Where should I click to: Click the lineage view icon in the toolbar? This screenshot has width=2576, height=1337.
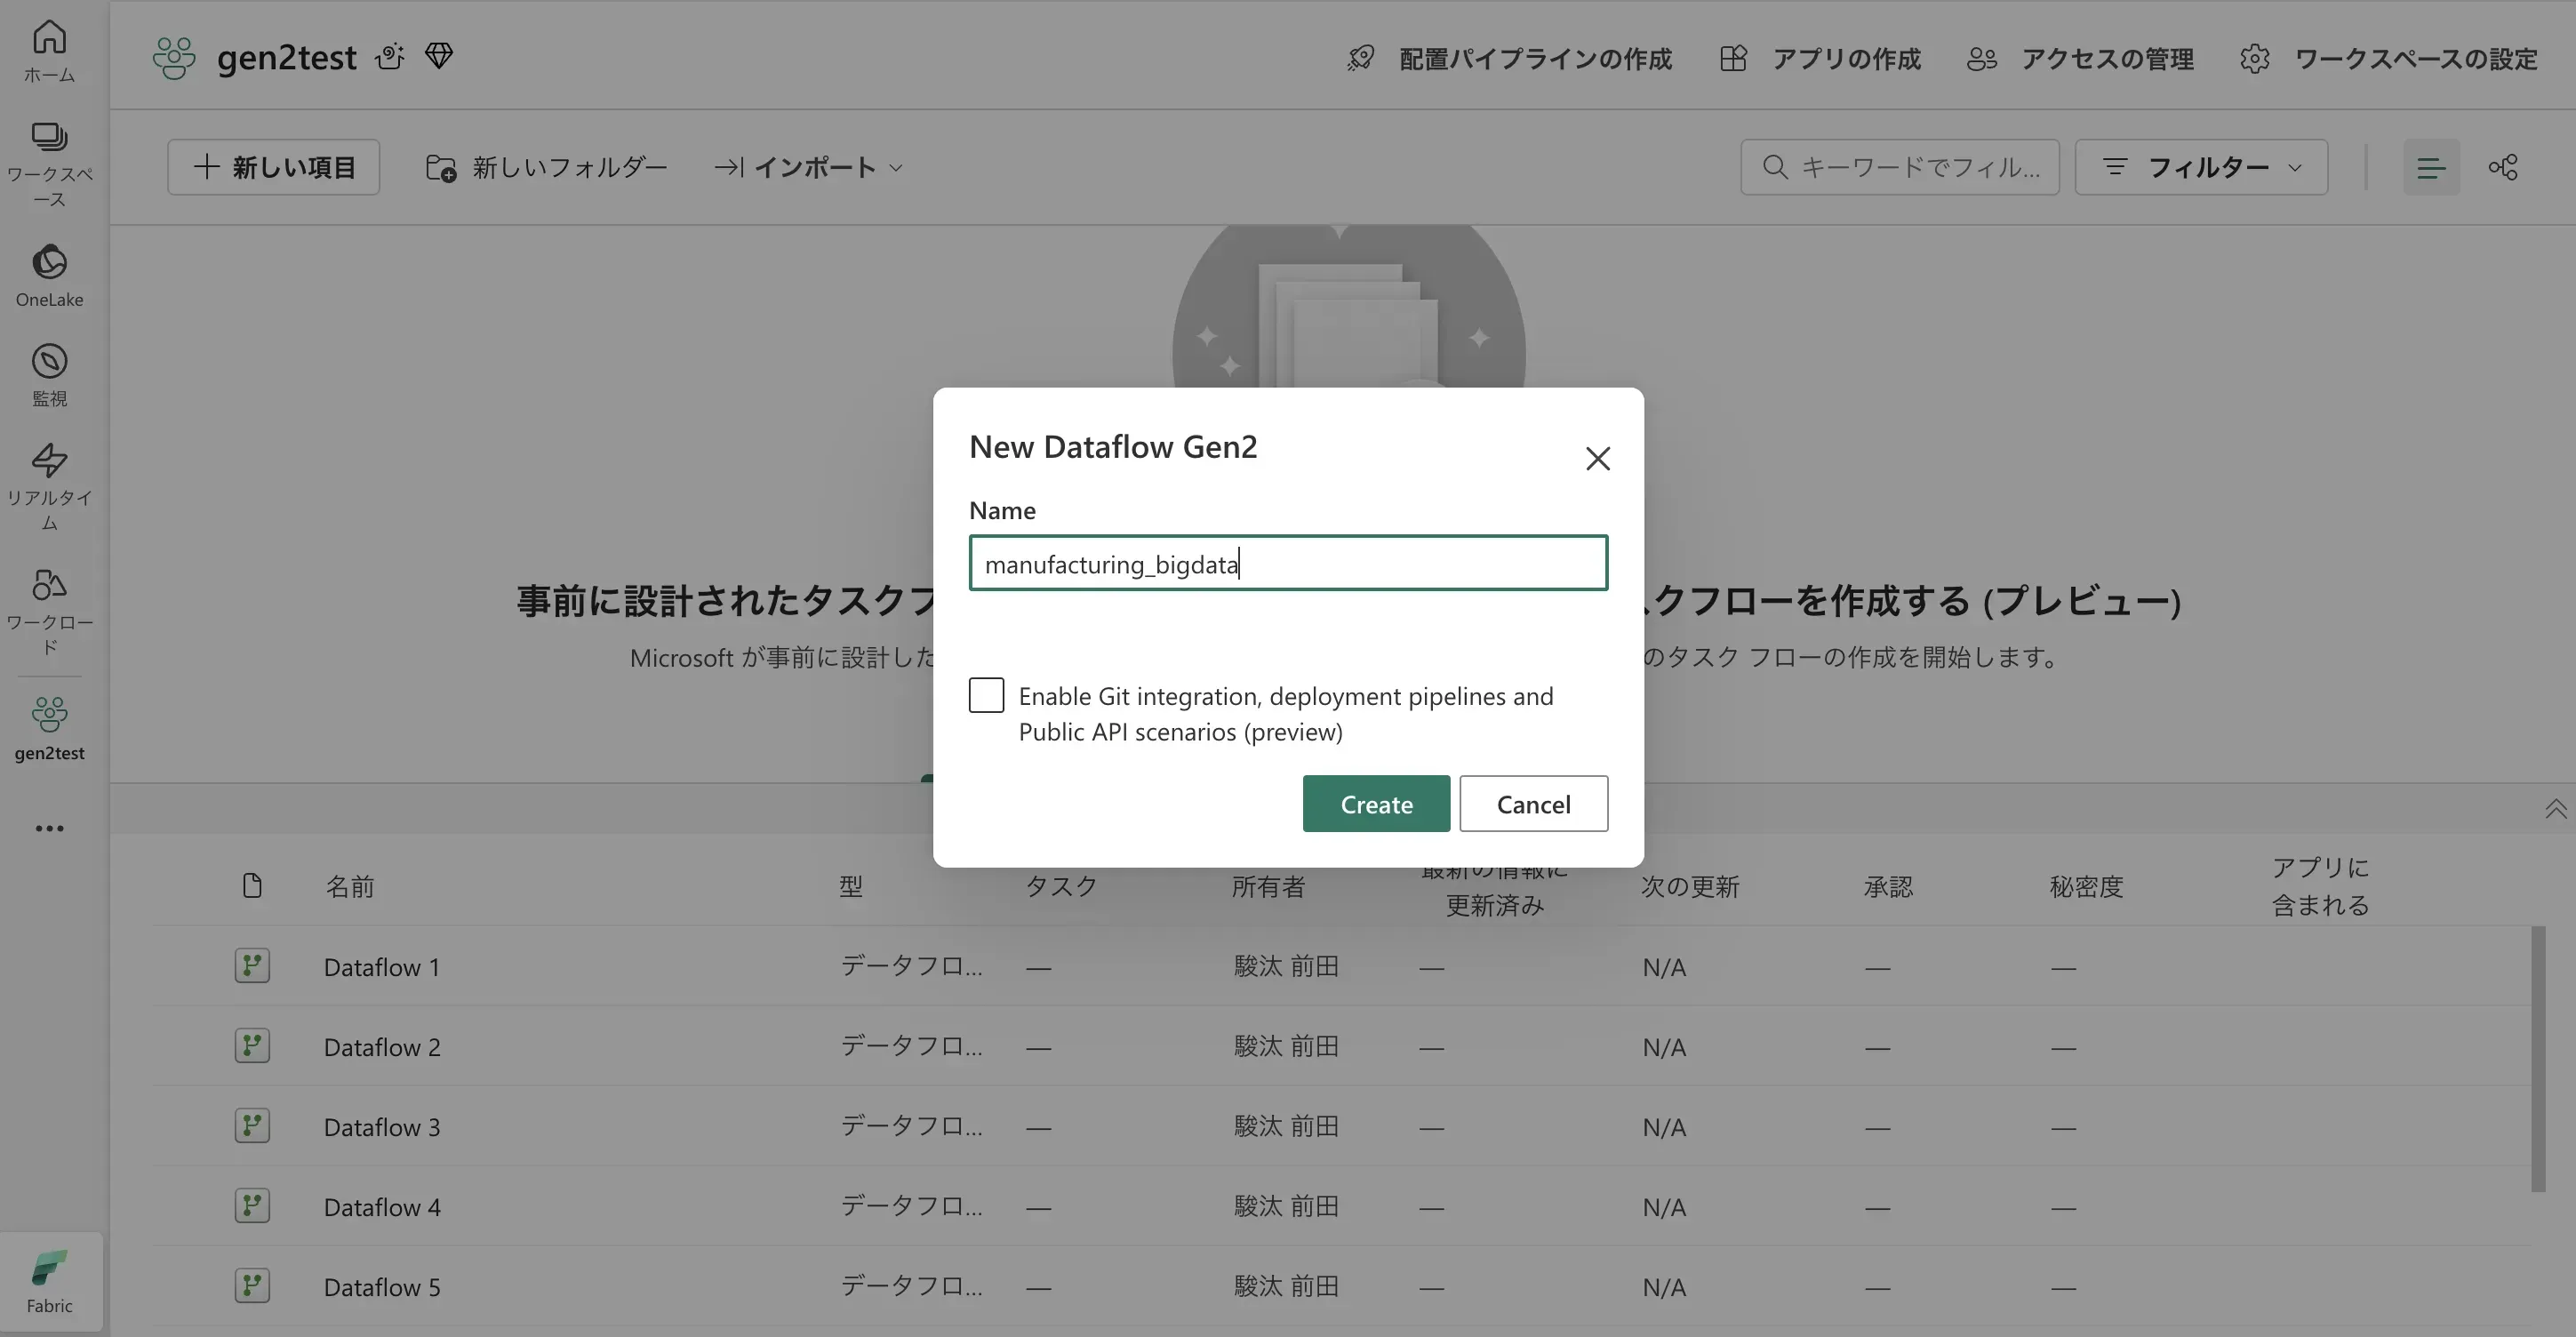coord(2503,167)
